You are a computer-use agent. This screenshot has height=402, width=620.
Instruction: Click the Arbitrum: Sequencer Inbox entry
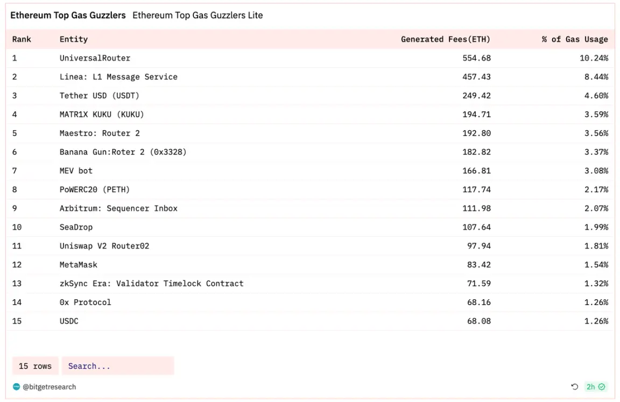coord(118,208)
